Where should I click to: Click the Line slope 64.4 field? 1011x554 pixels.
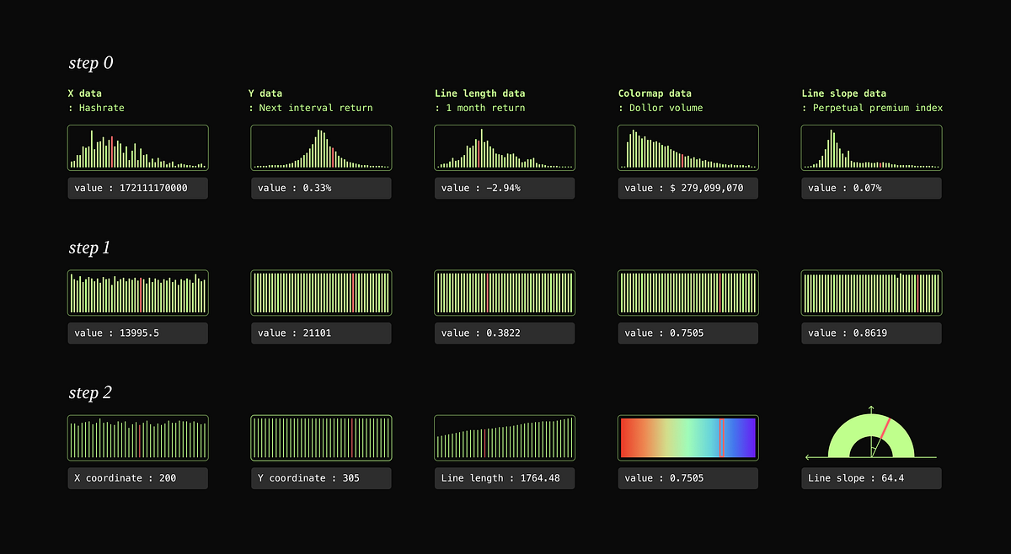[871, 477]
